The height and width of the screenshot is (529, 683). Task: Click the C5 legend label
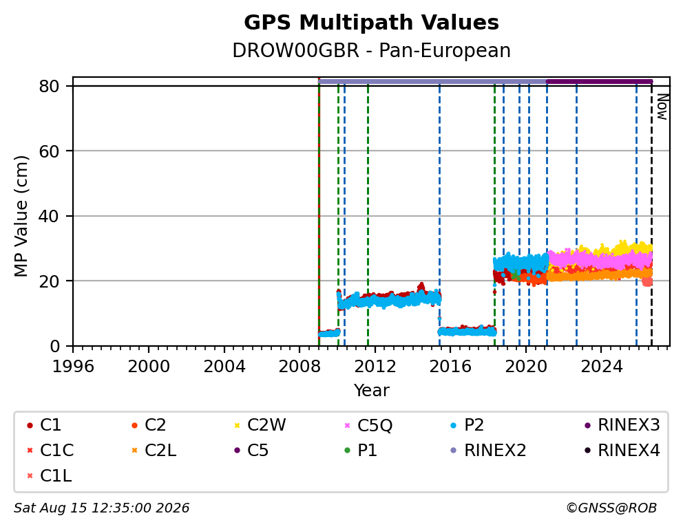coord(258,451)
